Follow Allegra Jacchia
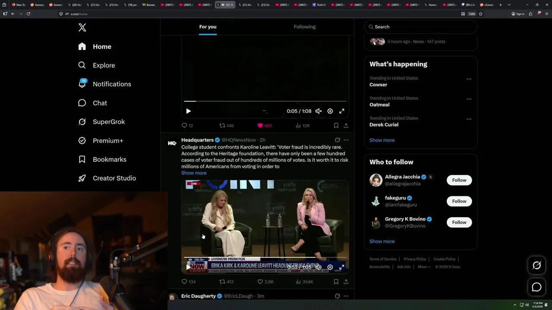Viewport: 552px width, 310px height. click(459, 180)
